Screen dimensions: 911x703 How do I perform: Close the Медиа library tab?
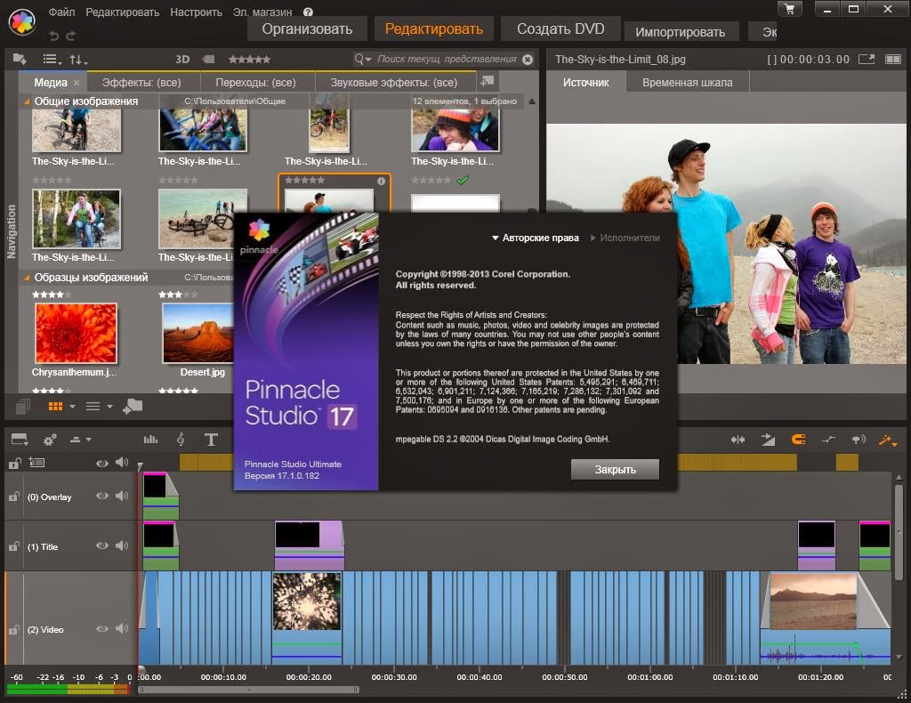(77, 83)
